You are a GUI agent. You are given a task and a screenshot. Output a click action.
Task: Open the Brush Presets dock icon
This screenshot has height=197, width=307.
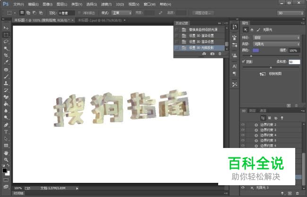(x=234, y=45)
